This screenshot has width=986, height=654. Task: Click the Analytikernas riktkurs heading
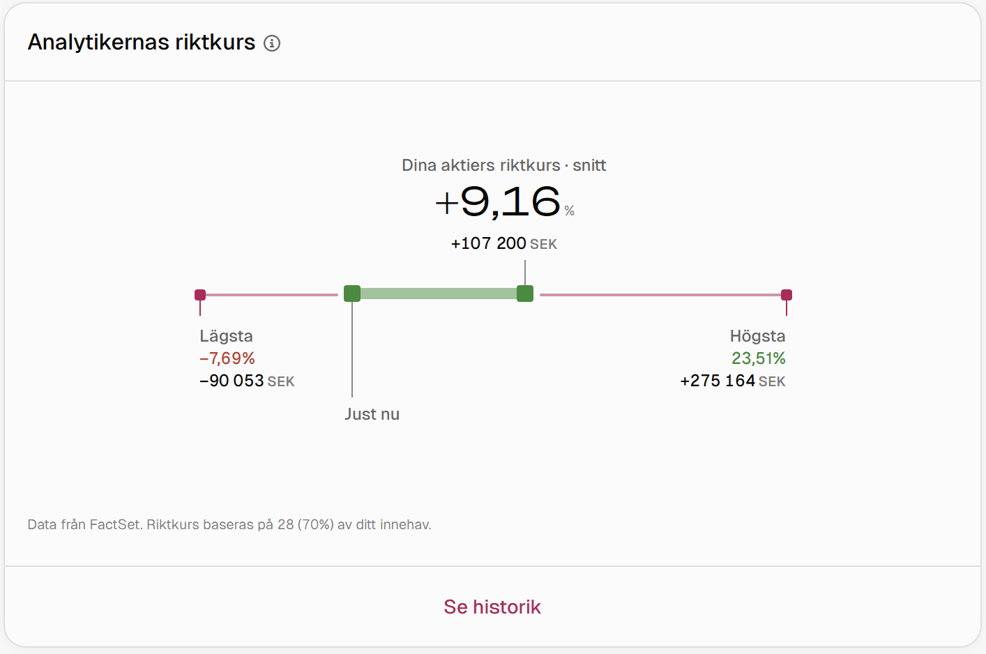142,43
